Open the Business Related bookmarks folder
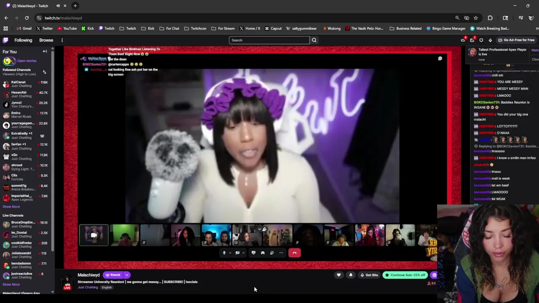539x303 pixels. pos(406,29)
